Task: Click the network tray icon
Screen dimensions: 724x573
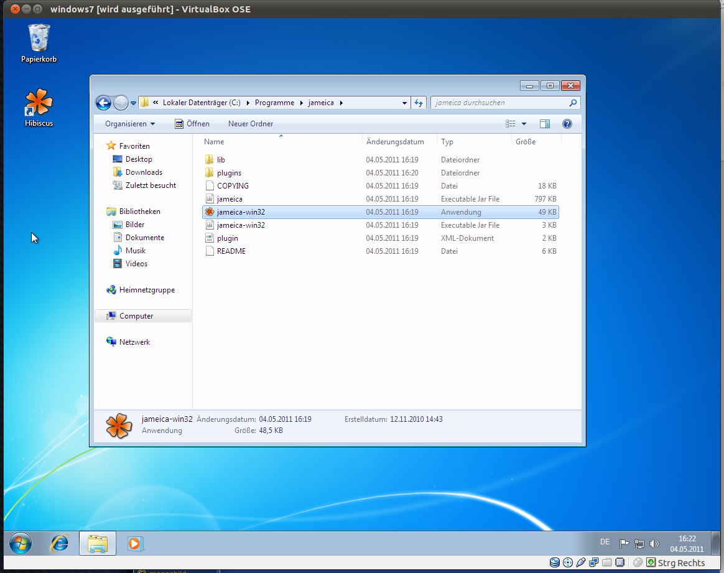Action: [639, 544]
